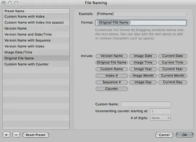The image size is (196, 142).
Task: Select Version Name and Date/Time preset
Action: [x=36, y=34]
